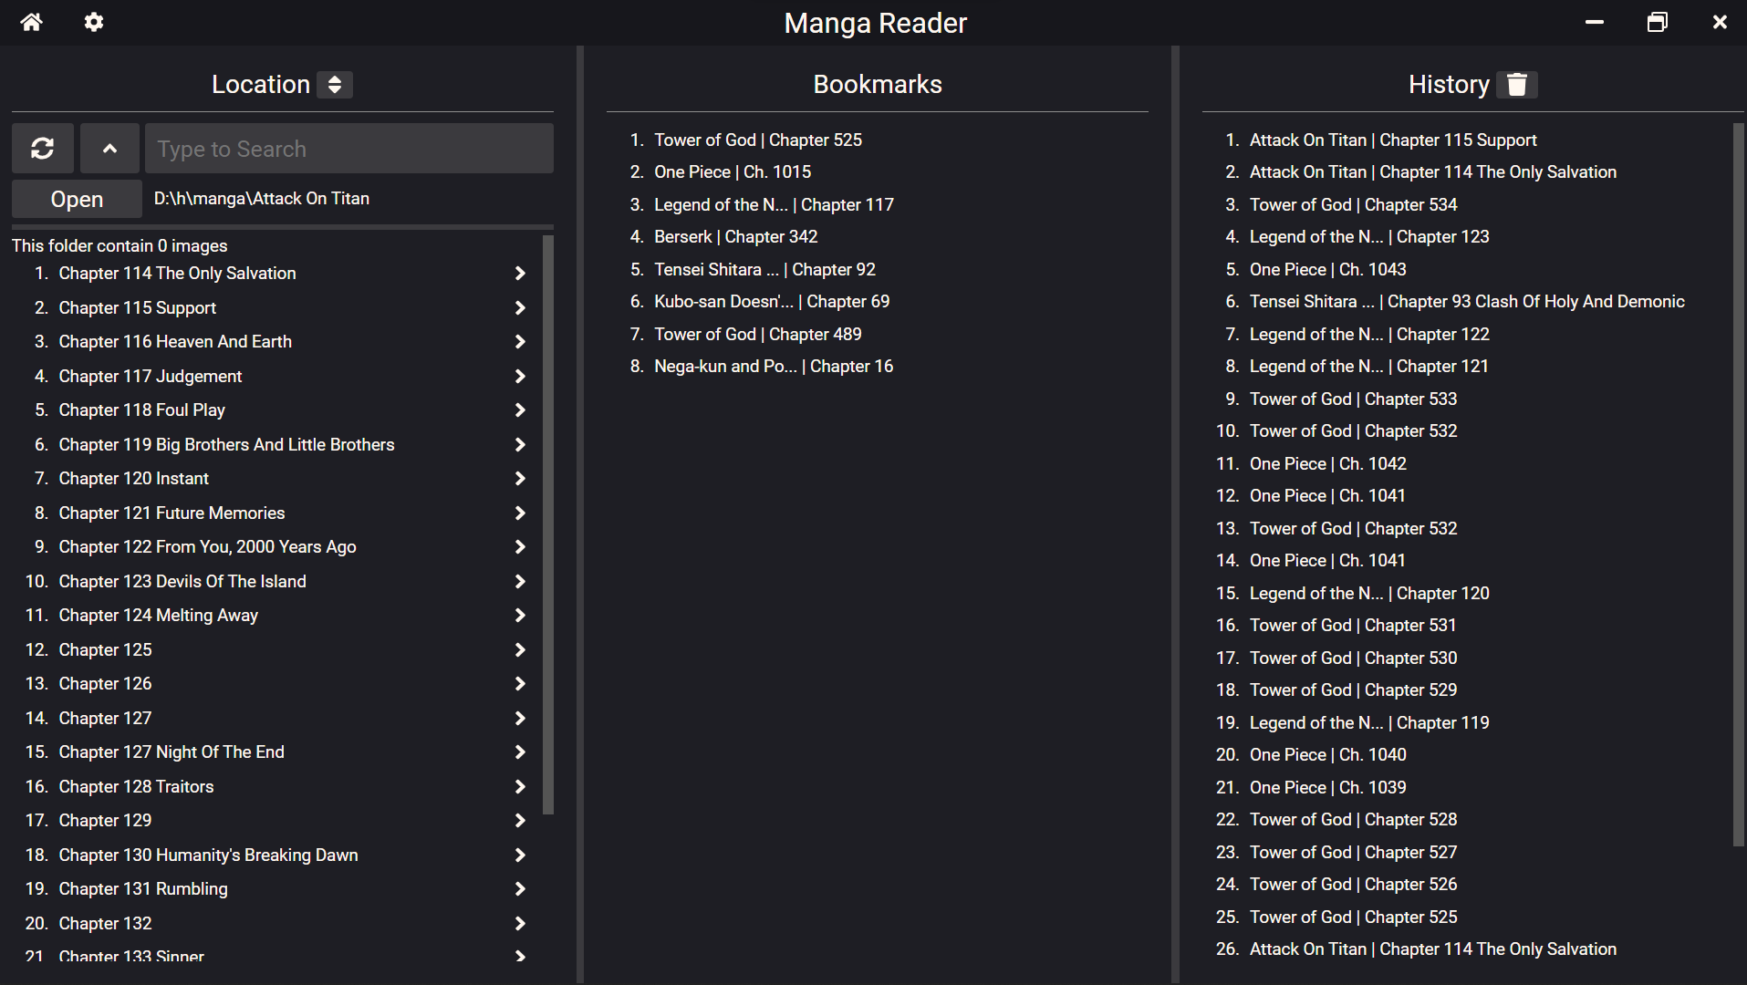Clear history with the trash icon
Image resolution: width=1747 pixels, height=985 pixels.
coord(1517,85)
